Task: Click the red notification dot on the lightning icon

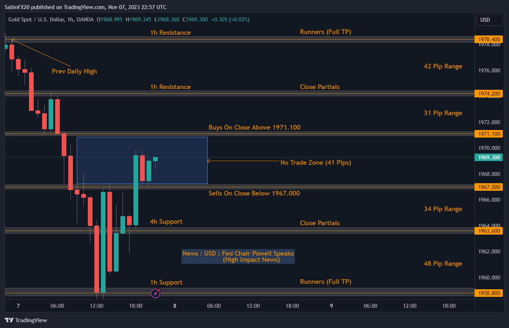Action: pos(158,290)
